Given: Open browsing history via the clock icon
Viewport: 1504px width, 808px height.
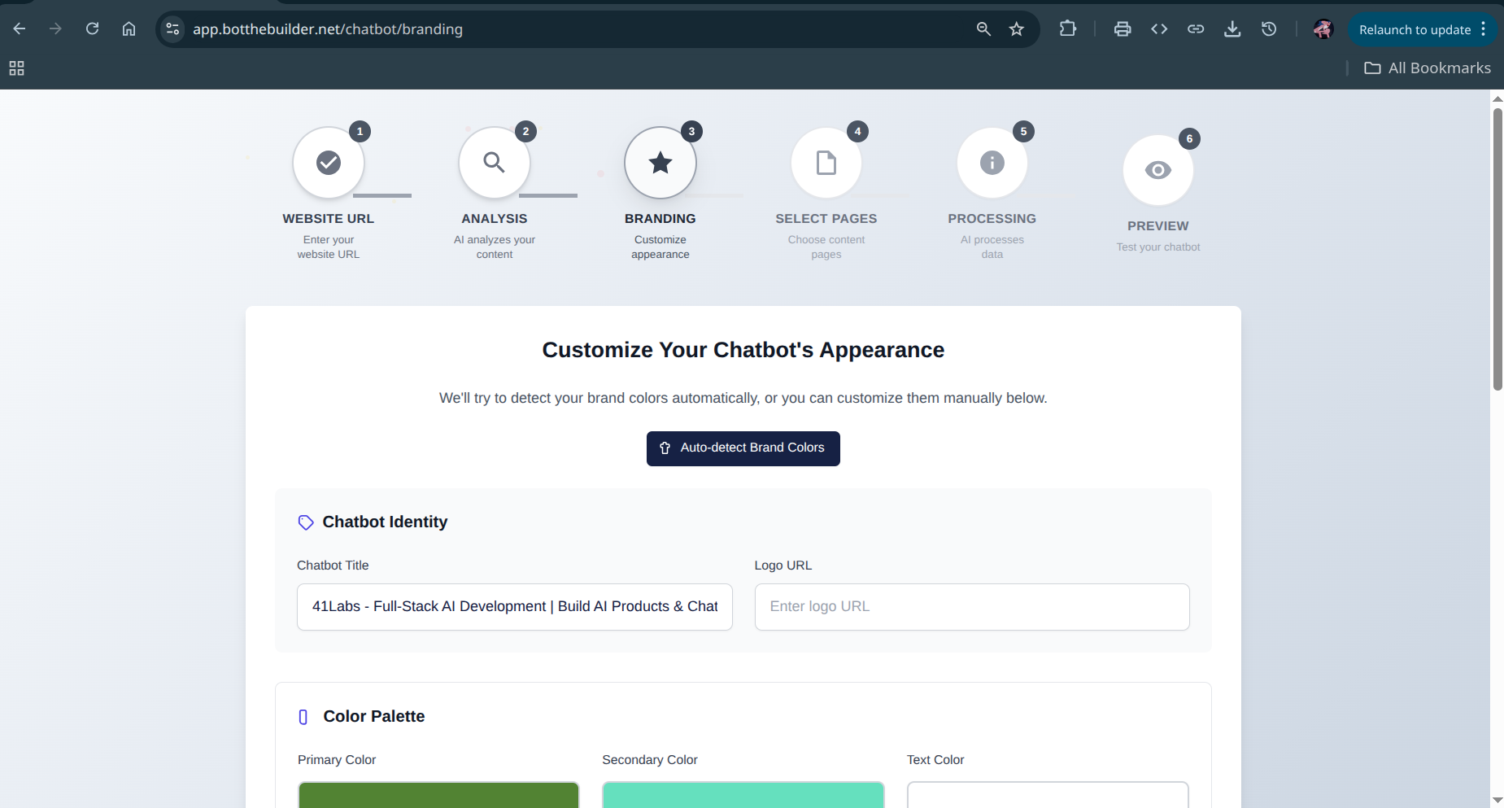Looking at the screenshot, I should [1269, 28].
